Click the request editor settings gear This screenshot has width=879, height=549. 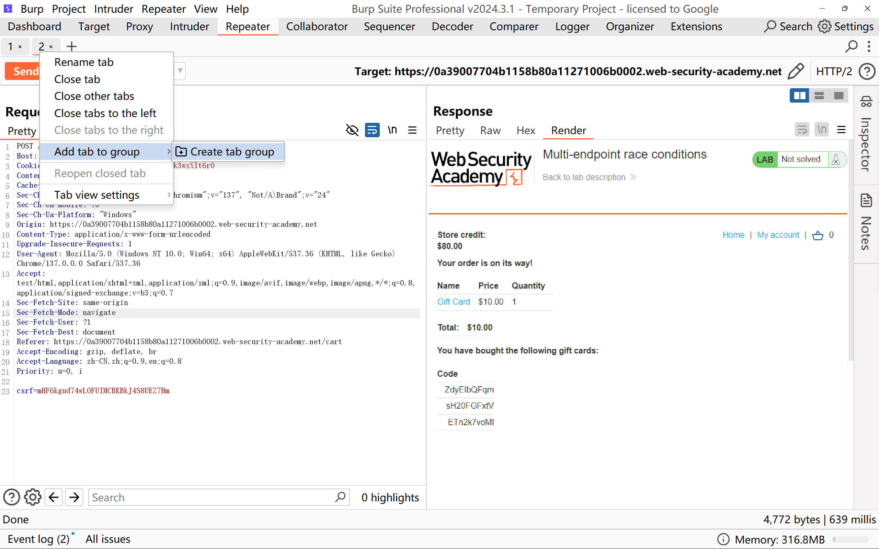32,497
